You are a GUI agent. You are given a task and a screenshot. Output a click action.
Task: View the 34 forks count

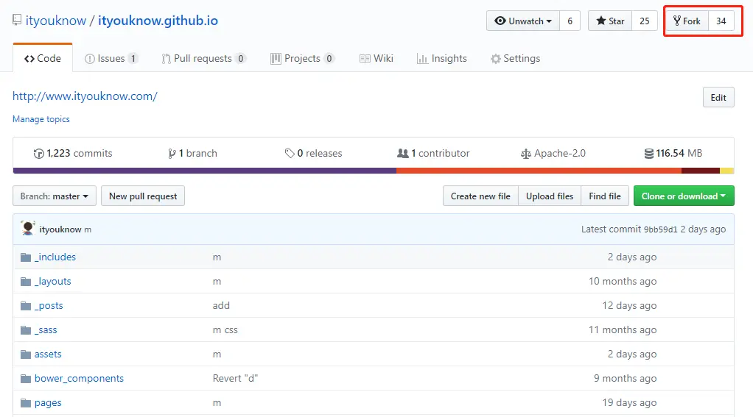point(721,21)
